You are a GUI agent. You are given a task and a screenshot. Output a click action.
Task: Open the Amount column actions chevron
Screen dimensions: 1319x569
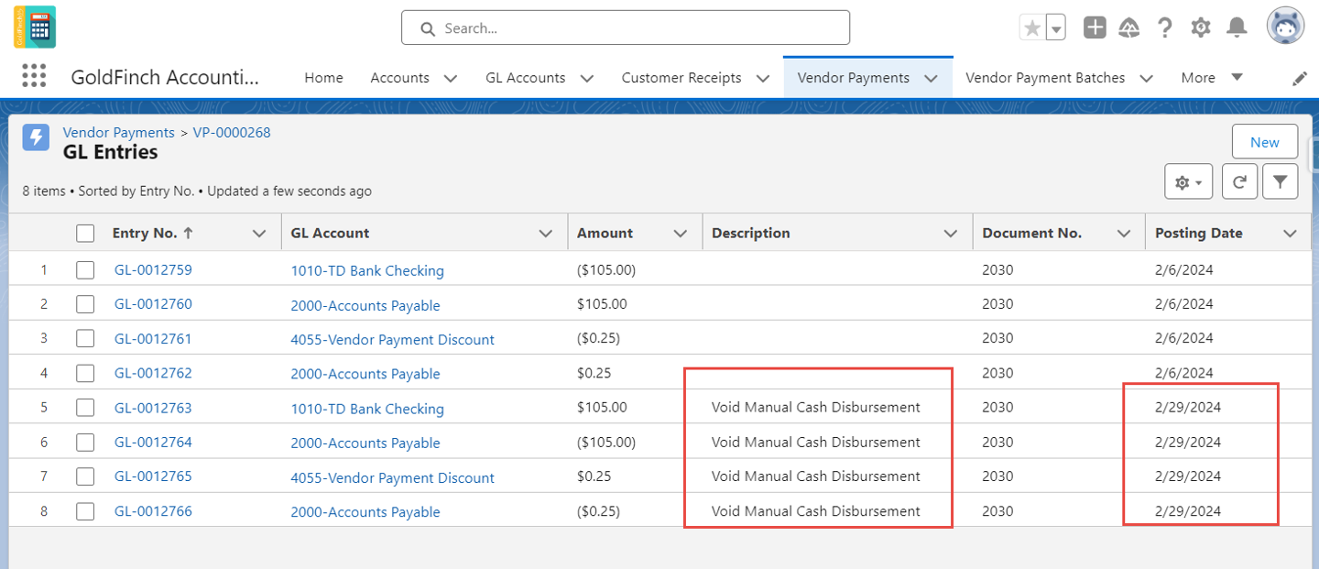[x=681, y=234]
